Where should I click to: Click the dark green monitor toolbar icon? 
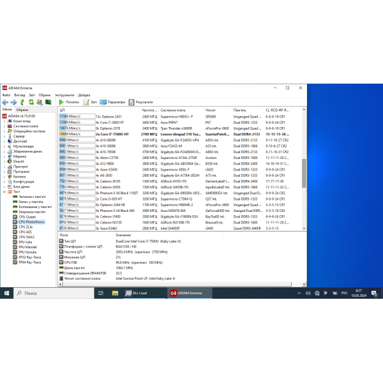[48, 102]
